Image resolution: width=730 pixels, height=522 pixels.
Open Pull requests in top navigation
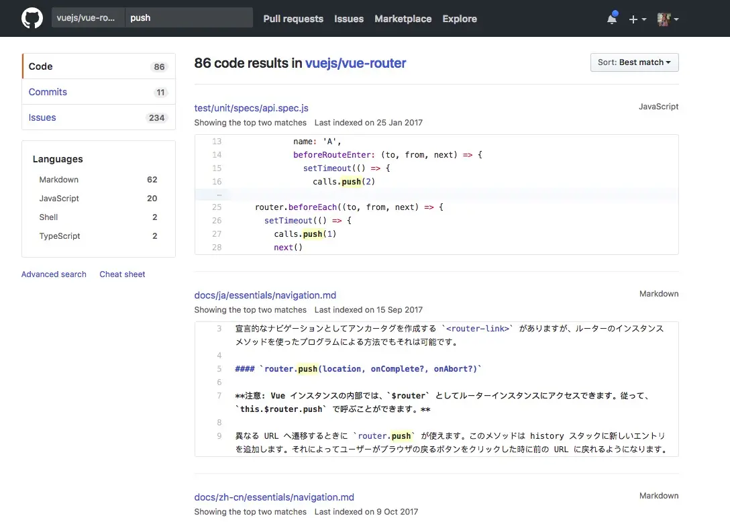coord(293,19)
